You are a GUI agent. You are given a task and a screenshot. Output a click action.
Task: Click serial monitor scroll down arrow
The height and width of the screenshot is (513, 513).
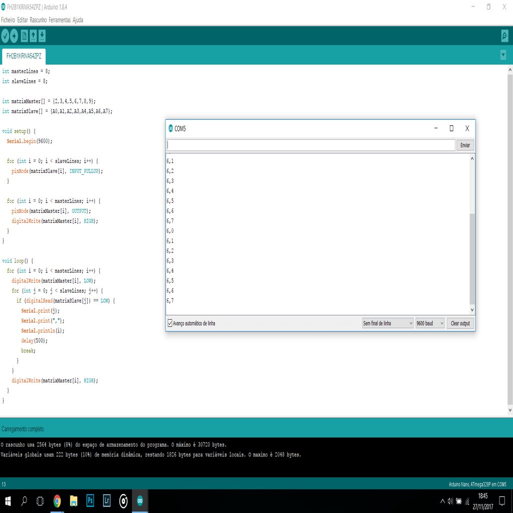point(472,310)
